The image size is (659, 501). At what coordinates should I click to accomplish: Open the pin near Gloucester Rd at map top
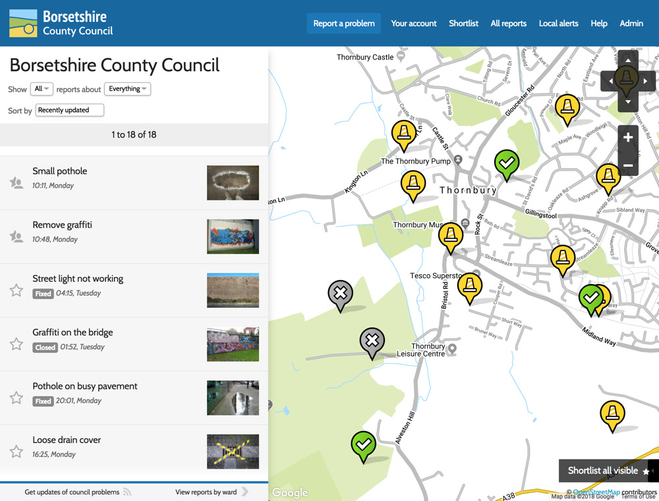[567, 107]
